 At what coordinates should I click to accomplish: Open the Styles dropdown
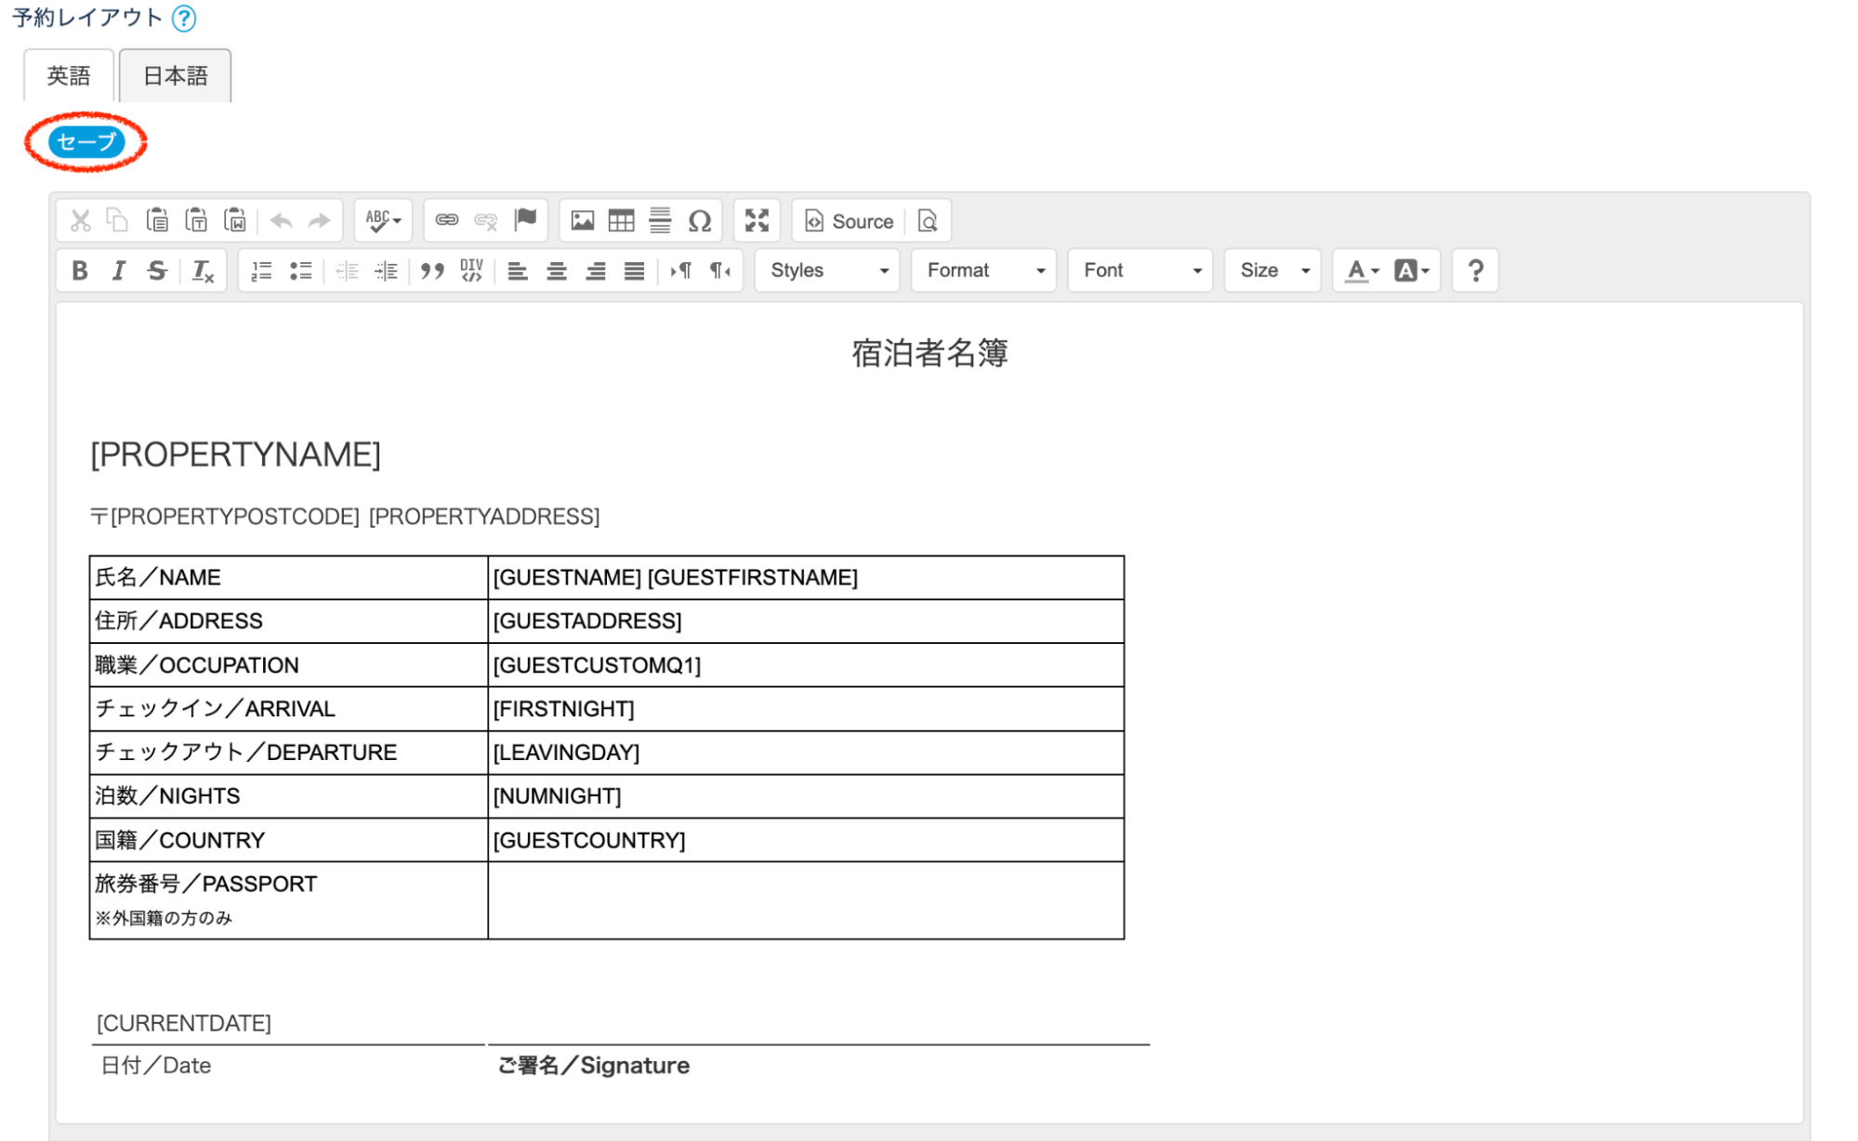click(x=827, y=270)
